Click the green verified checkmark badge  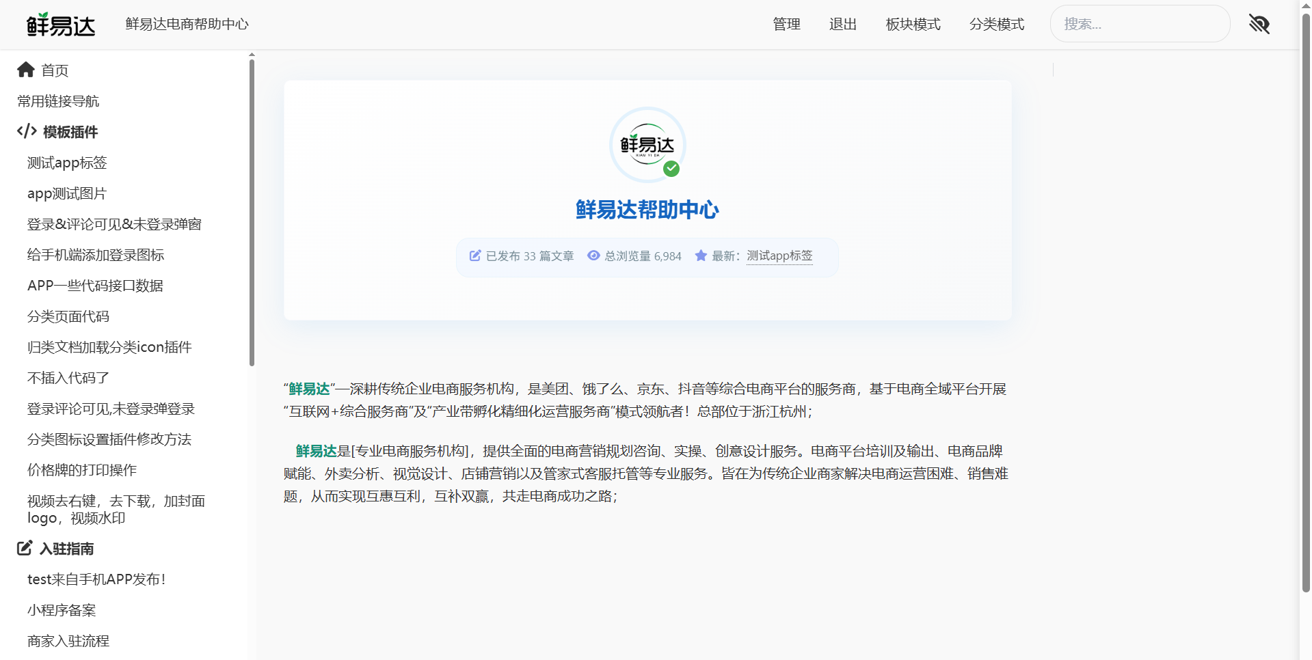click(671, 169)
